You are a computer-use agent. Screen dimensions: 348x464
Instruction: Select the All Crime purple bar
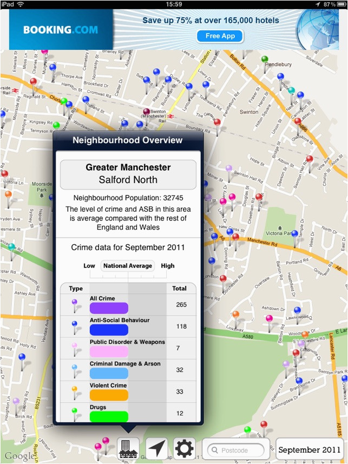109,308
